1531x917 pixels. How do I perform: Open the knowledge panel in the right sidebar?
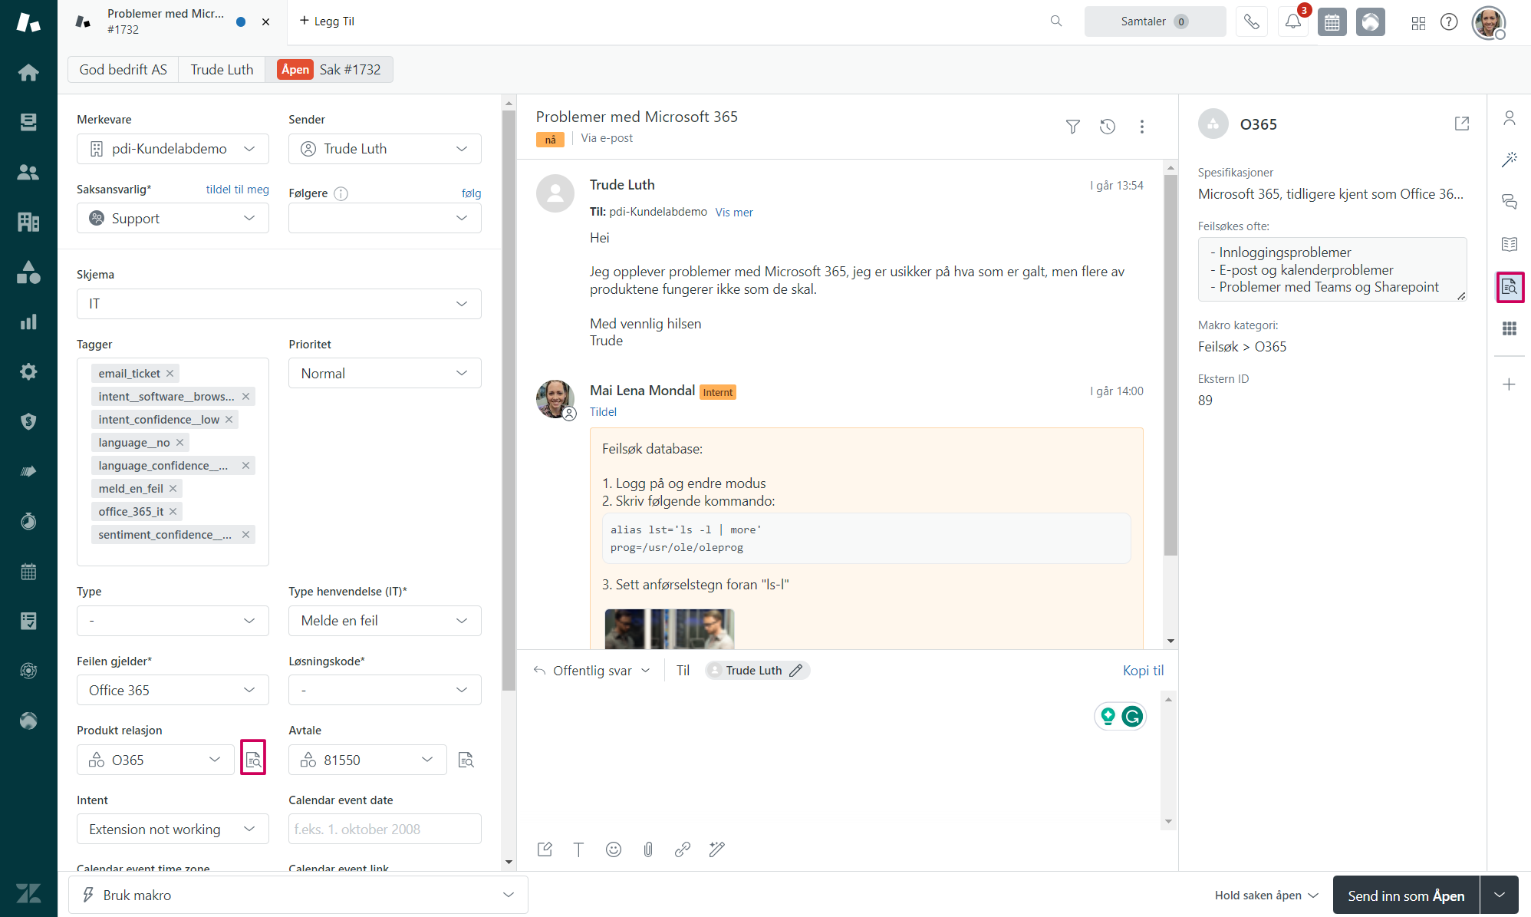point(1510,244)
